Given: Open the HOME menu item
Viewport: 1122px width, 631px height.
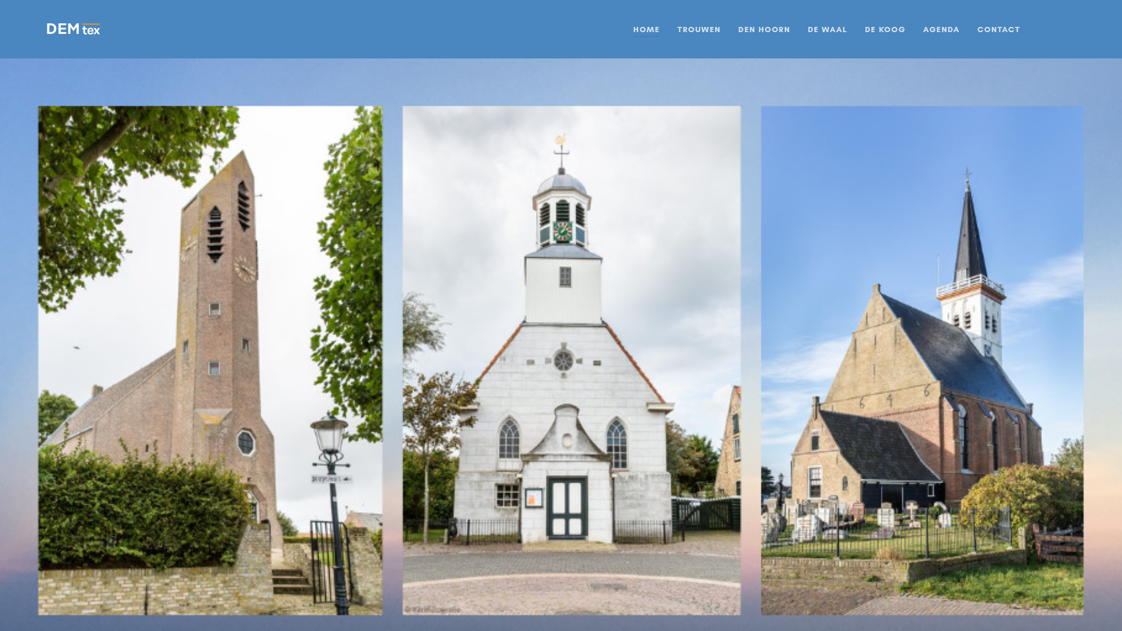Looking at the screenshot, I should click(x=646, y=29).
